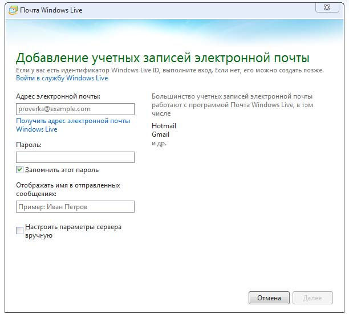
Task: Select the Gmail text in provider list
Action: (x=160, y=134)
